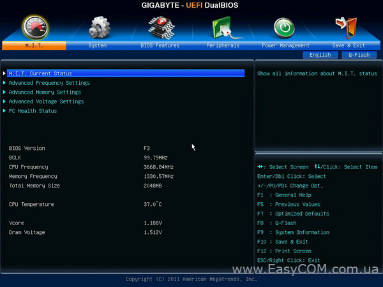Click the ESC/Right Click: Exit hint

(x=289, y=260)
